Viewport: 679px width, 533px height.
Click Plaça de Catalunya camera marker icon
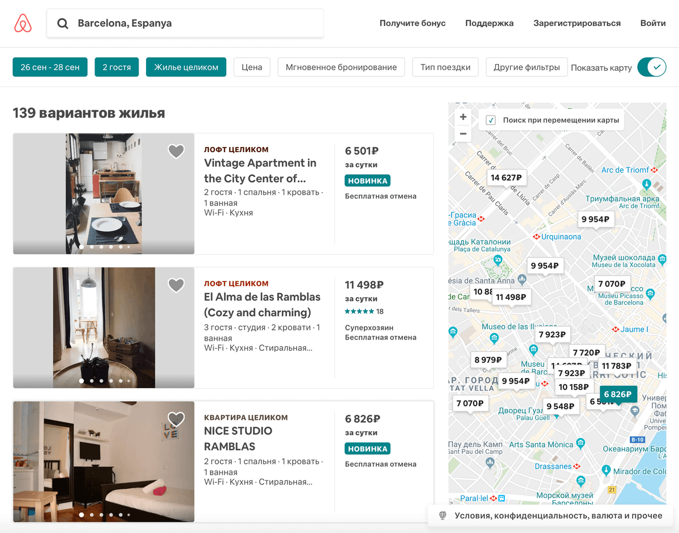pyautogui.click(x=498, y=260)
